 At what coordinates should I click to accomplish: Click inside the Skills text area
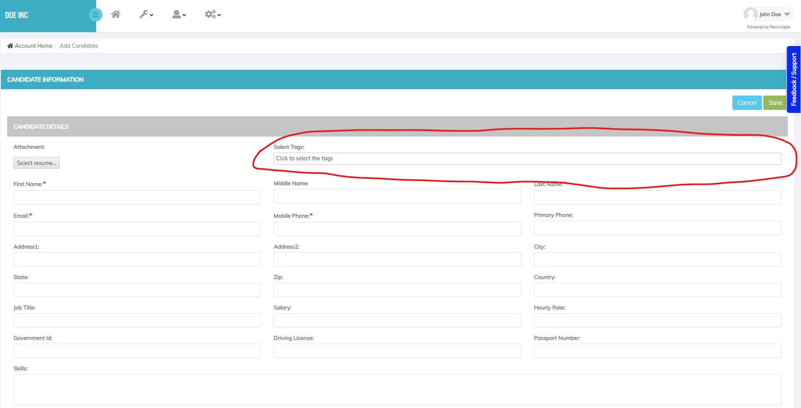coord(397,390)
